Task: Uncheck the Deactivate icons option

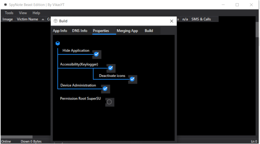Action: [x=132, y=79]
